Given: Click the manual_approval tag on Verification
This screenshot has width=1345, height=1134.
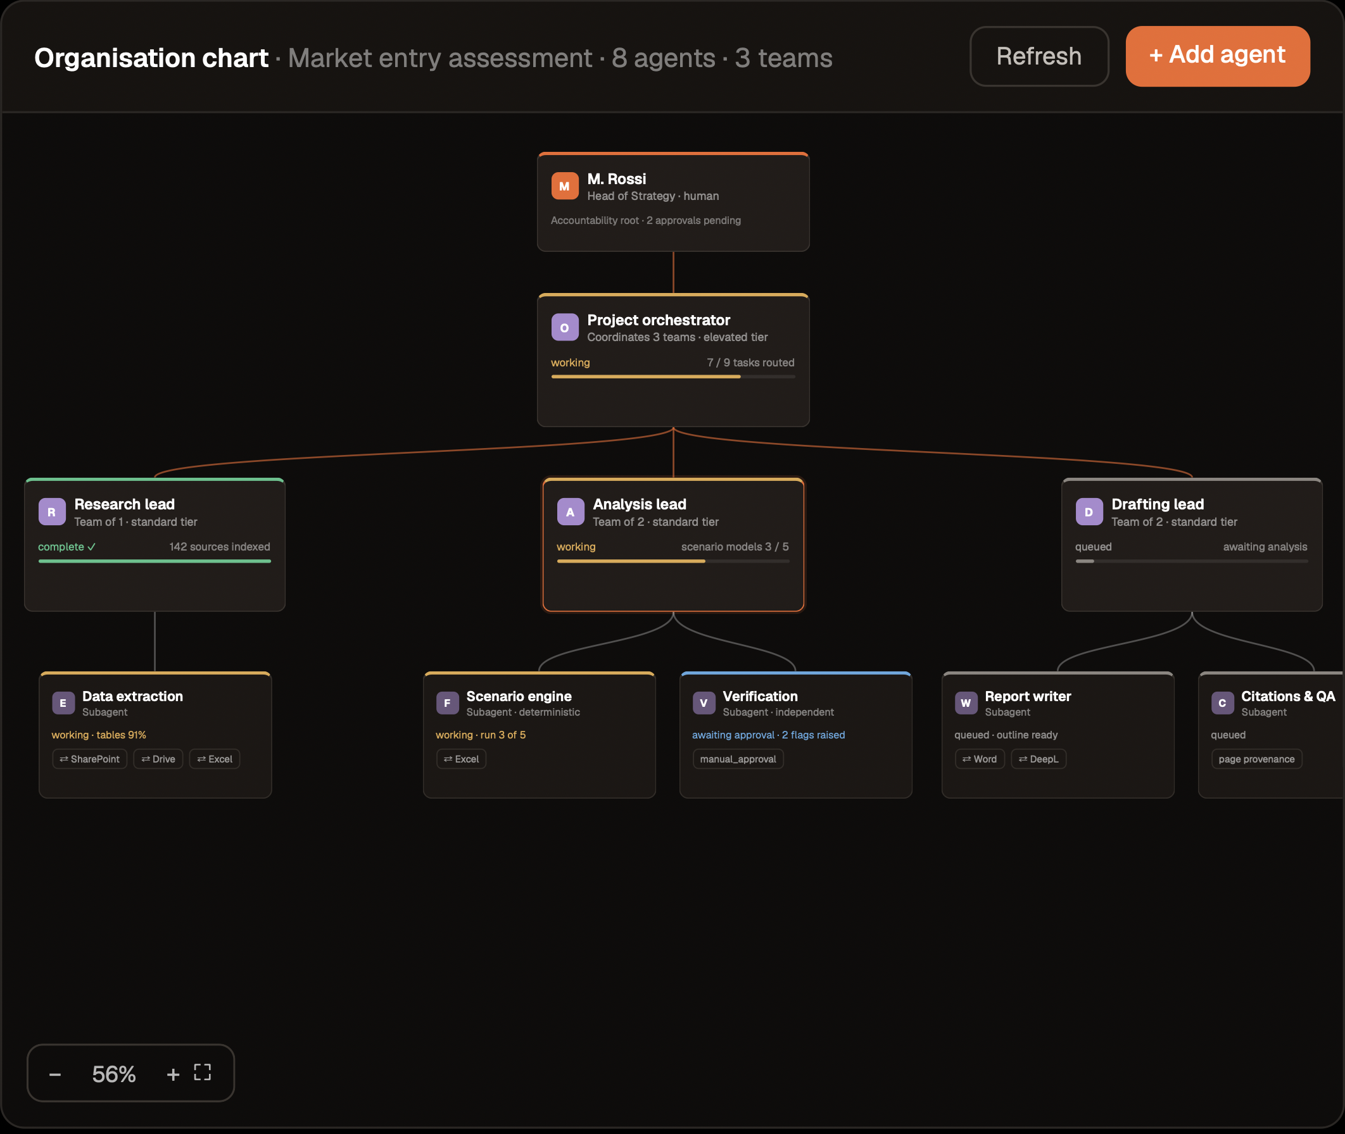Looking at the screenshot, I should (738, 759).
